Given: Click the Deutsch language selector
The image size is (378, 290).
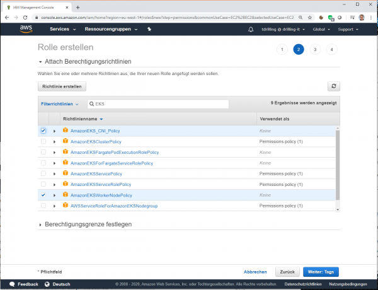Looking at the screenshot, I should (61, 284).
